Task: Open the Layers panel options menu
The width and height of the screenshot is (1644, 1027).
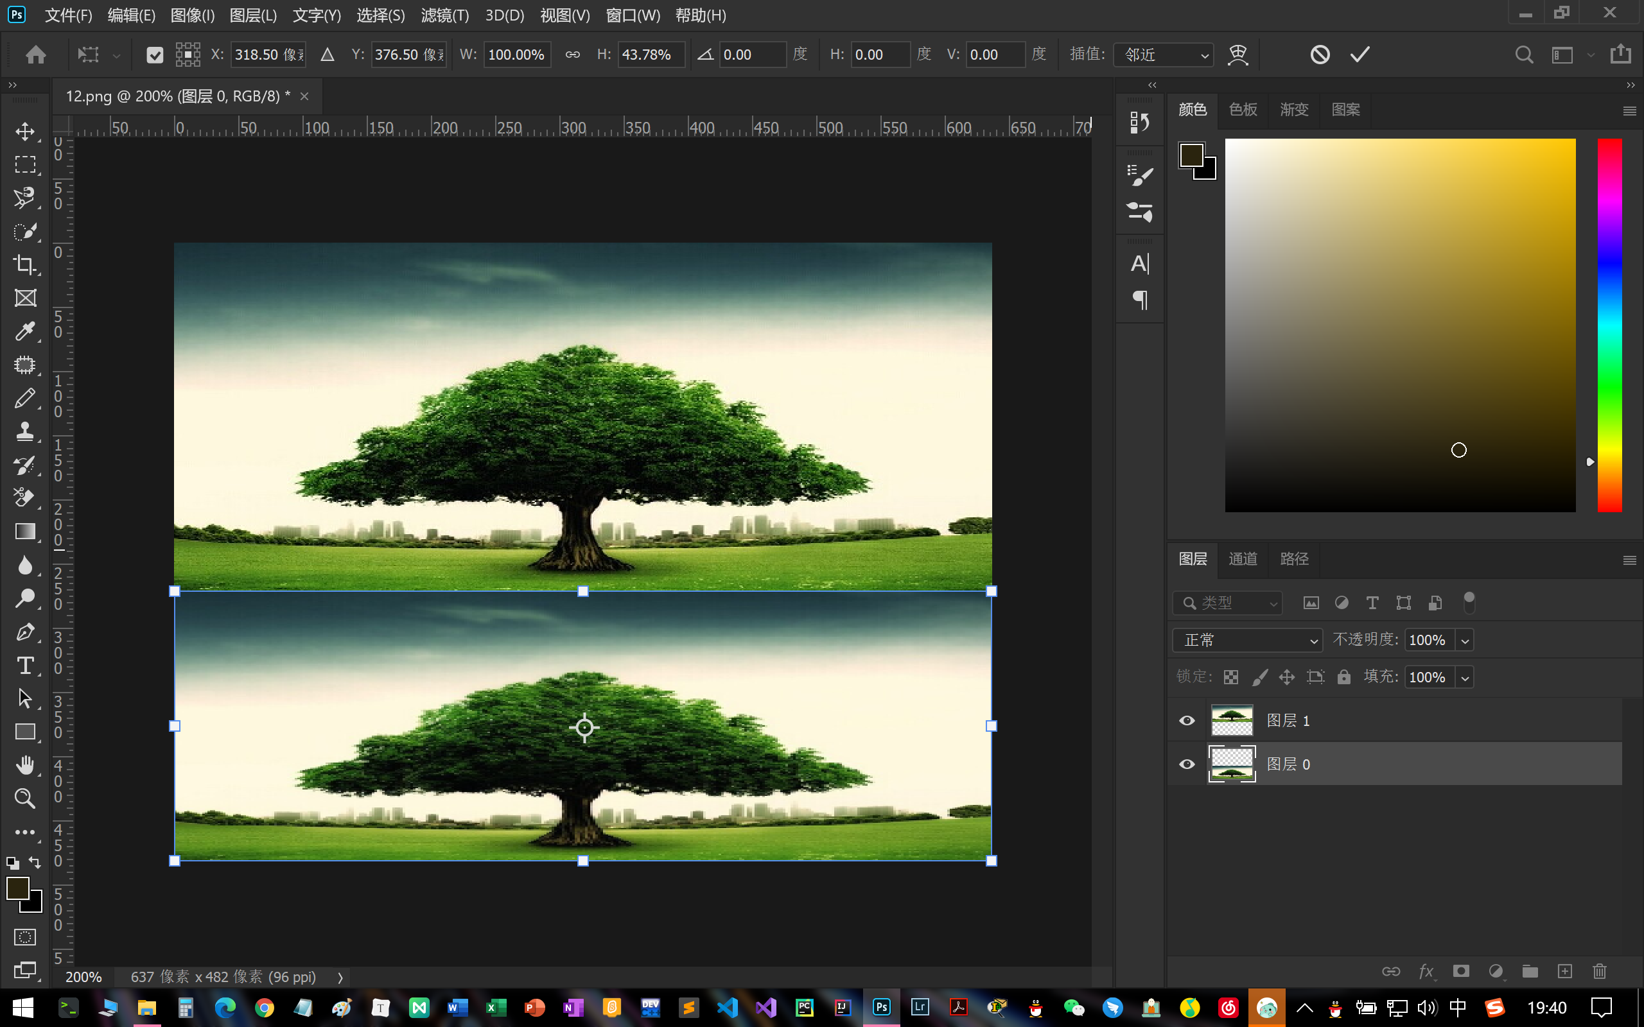Action: point(1629,560)
